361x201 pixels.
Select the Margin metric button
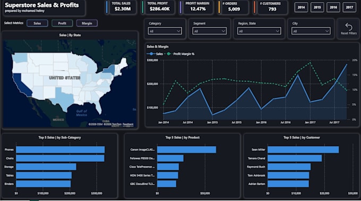point(87,23)
